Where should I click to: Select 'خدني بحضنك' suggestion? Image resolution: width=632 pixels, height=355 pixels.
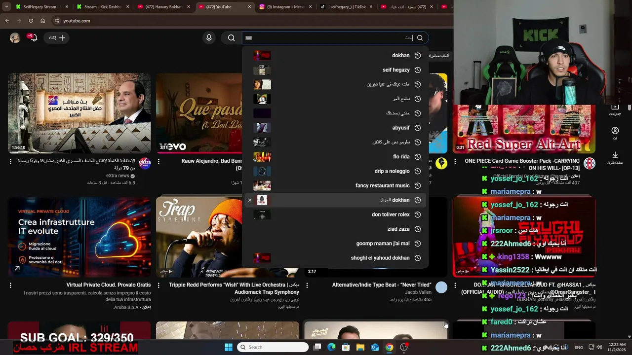click(336, 113)
